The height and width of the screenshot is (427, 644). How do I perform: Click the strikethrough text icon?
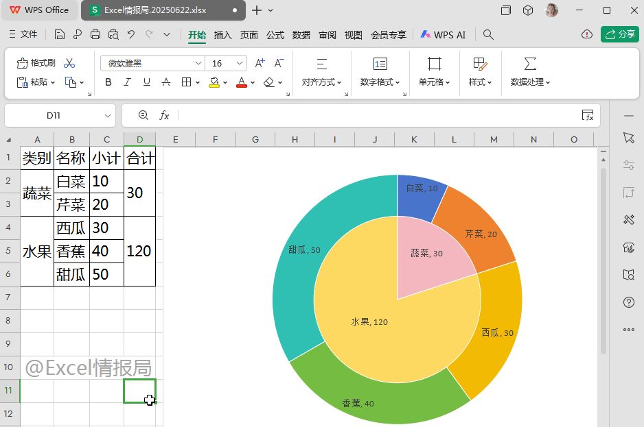pos(166,82)
